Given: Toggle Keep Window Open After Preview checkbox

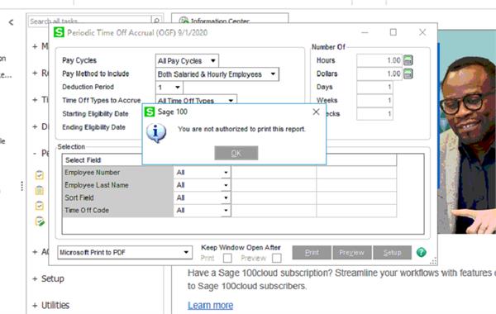Looking at the screenshot, I should pyautogui.click(x=276, y=259).
